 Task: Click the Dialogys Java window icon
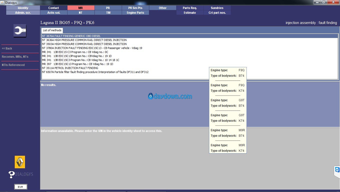[2, 2]
